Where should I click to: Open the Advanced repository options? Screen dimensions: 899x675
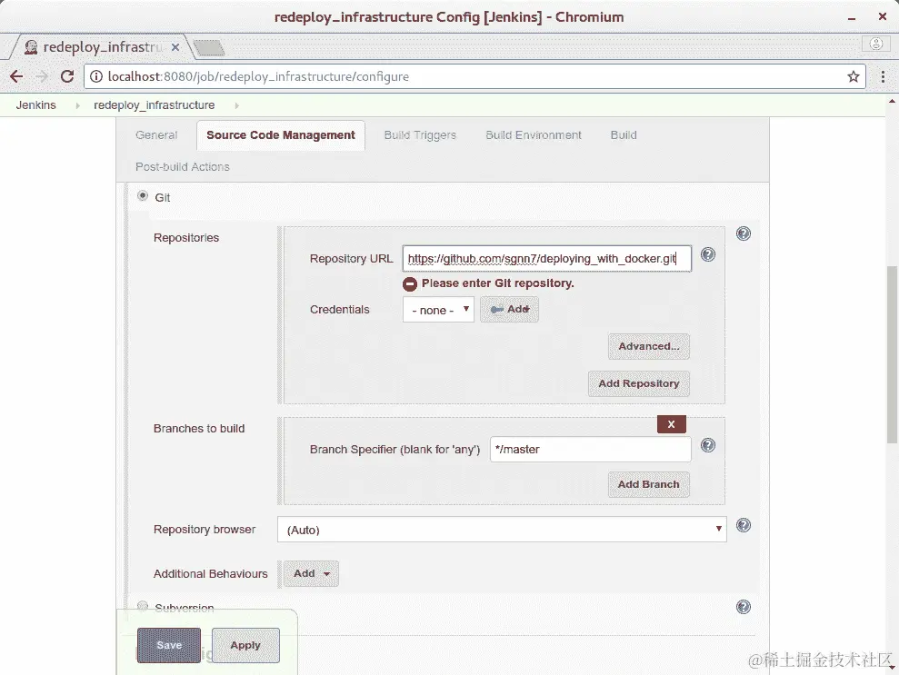tap(648, 346)
